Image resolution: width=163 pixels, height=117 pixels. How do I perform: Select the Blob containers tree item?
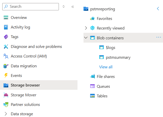(123, 38)
